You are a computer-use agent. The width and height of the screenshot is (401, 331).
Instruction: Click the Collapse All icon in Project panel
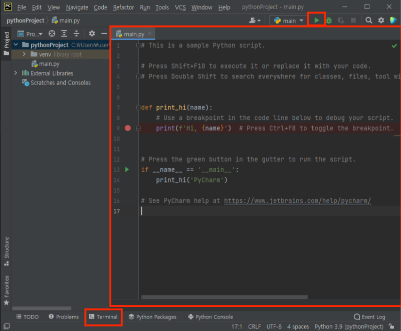77,34
